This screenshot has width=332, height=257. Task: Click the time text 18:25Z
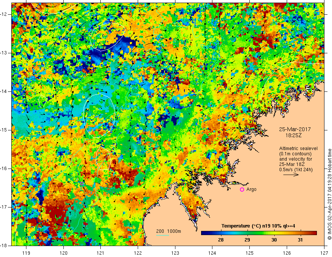[x=293, y=135]
